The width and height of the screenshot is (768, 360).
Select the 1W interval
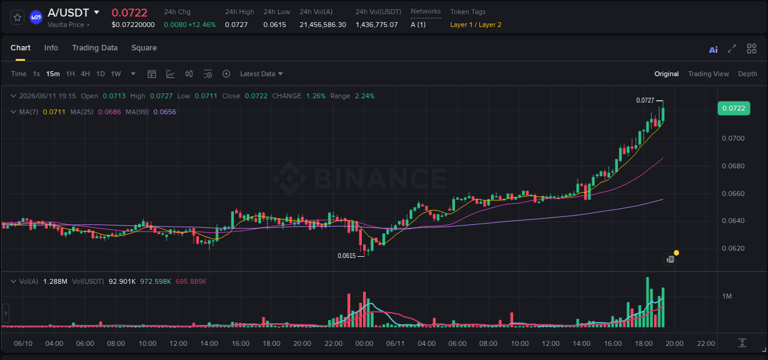[116, 74]
